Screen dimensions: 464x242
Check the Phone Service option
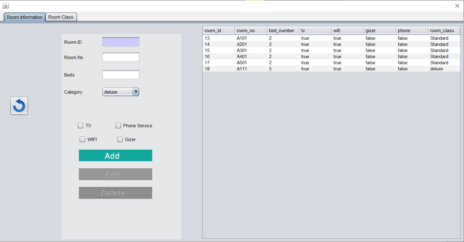click(x=118, y=125)
